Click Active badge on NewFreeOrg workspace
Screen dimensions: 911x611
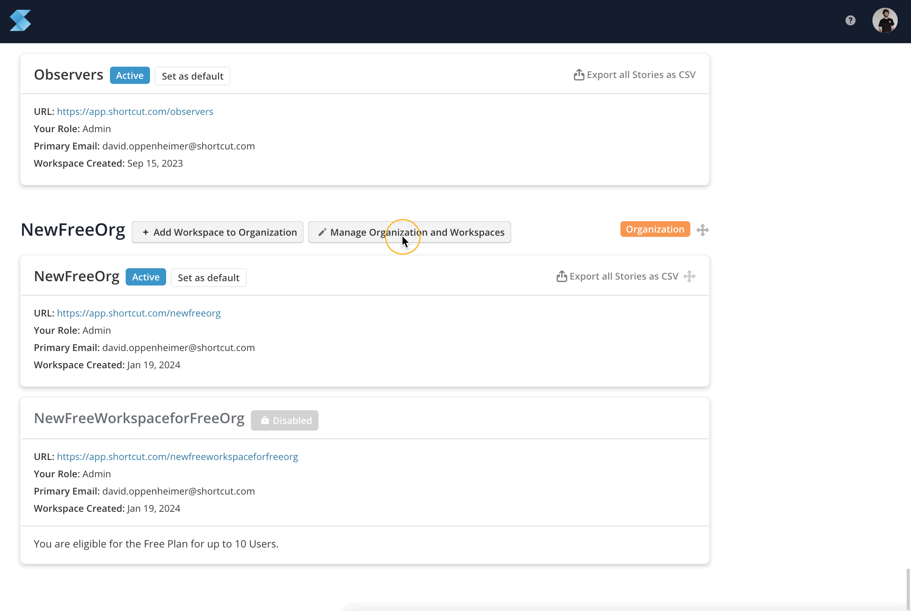point(146,277)
